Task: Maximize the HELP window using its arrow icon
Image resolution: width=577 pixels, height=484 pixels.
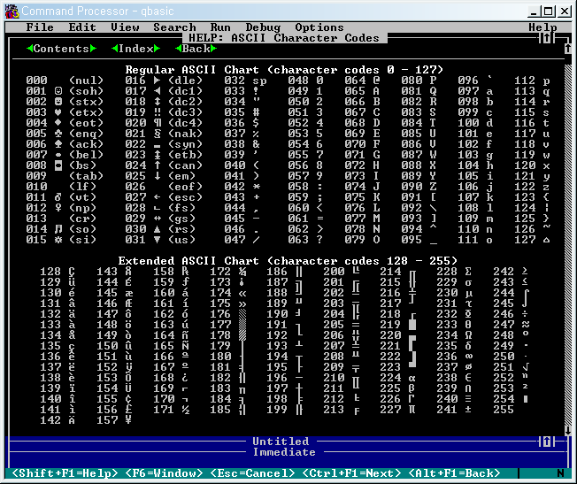Action: click(x=546, y=38)
